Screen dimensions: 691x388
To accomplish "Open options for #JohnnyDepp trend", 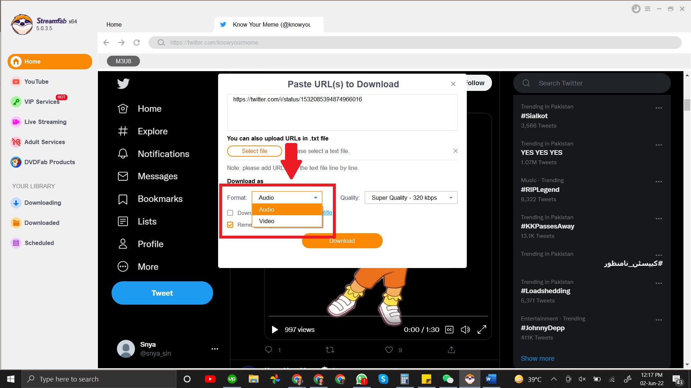I will point(659,320).
